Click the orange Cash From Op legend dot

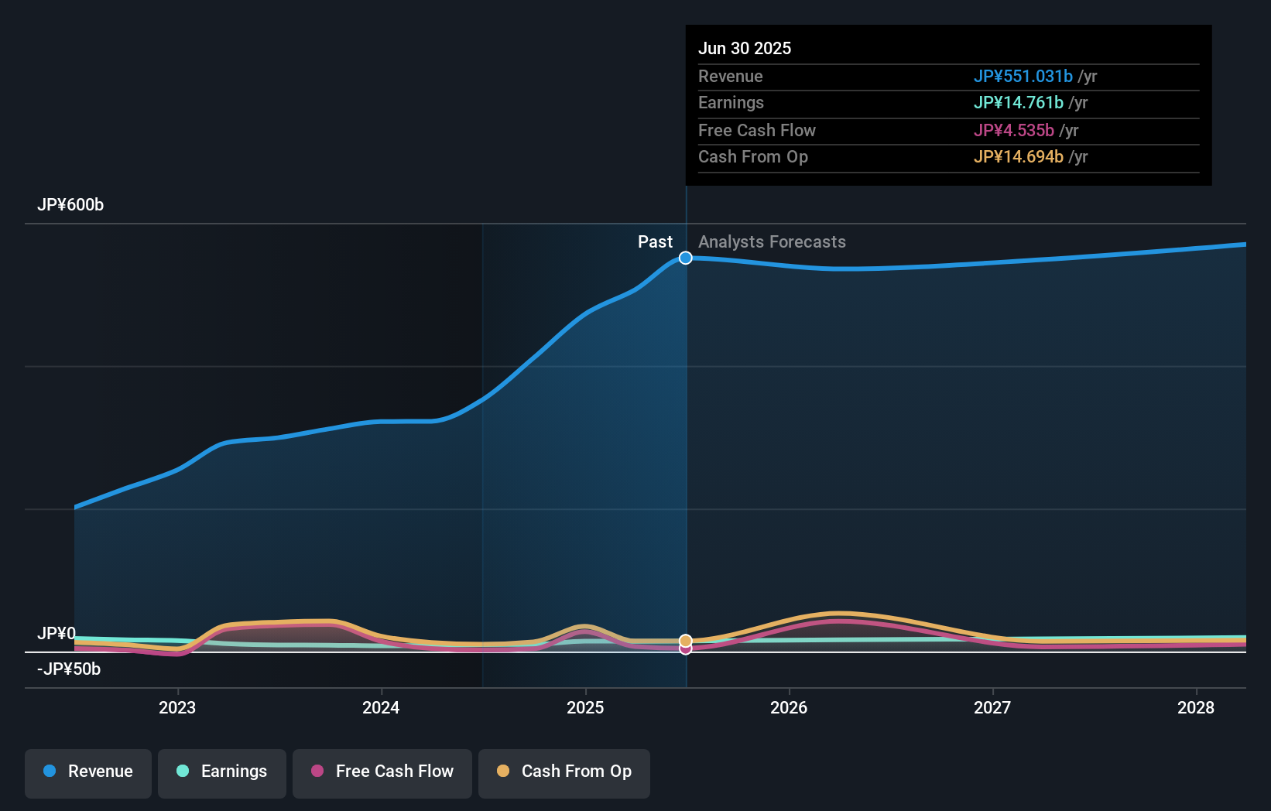503,772
